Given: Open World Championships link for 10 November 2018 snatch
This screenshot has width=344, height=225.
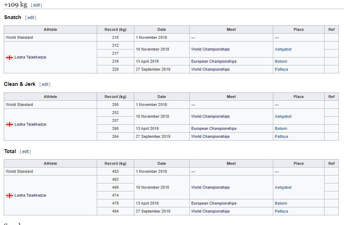Looking at the screenshot, I should coord(210,49).
